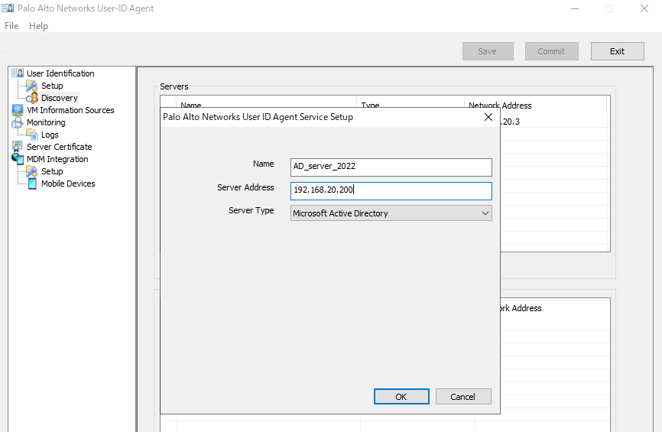This screenshot has height=432, width=662.
Task: Open the Logs tree item
Action: click(x=50, y=135)
